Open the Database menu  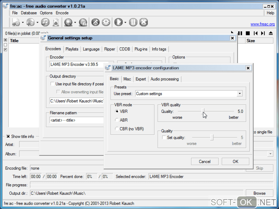pos(29,13)
